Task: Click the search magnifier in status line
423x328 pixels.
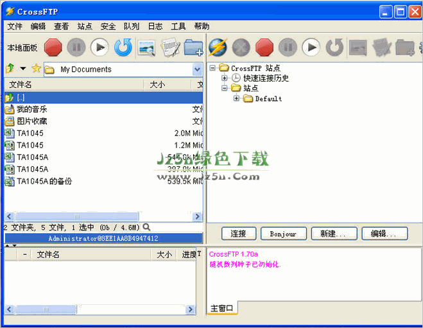Action: click(146, 227)
